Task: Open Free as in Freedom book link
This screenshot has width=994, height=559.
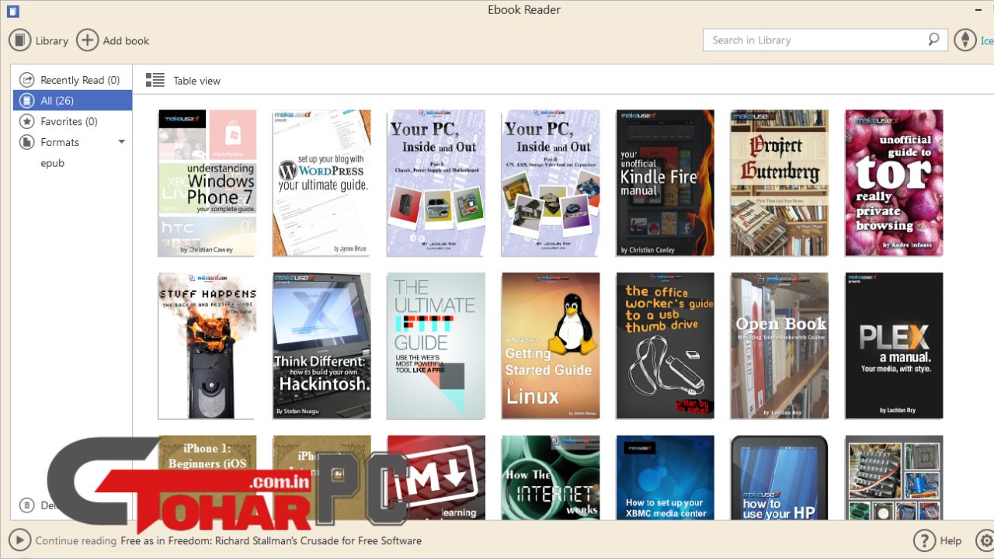Action: click(271, 540)
